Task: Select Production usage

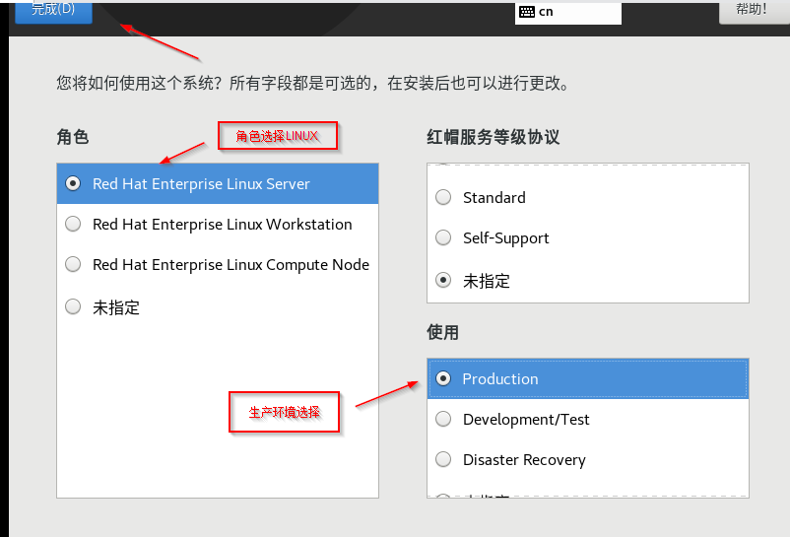Action: point(587,378)
